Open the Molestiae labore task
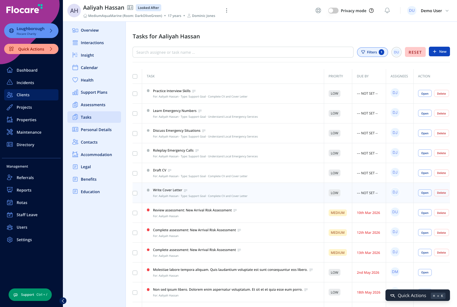This screenshot has width=457, height=307. pos(425,272)
